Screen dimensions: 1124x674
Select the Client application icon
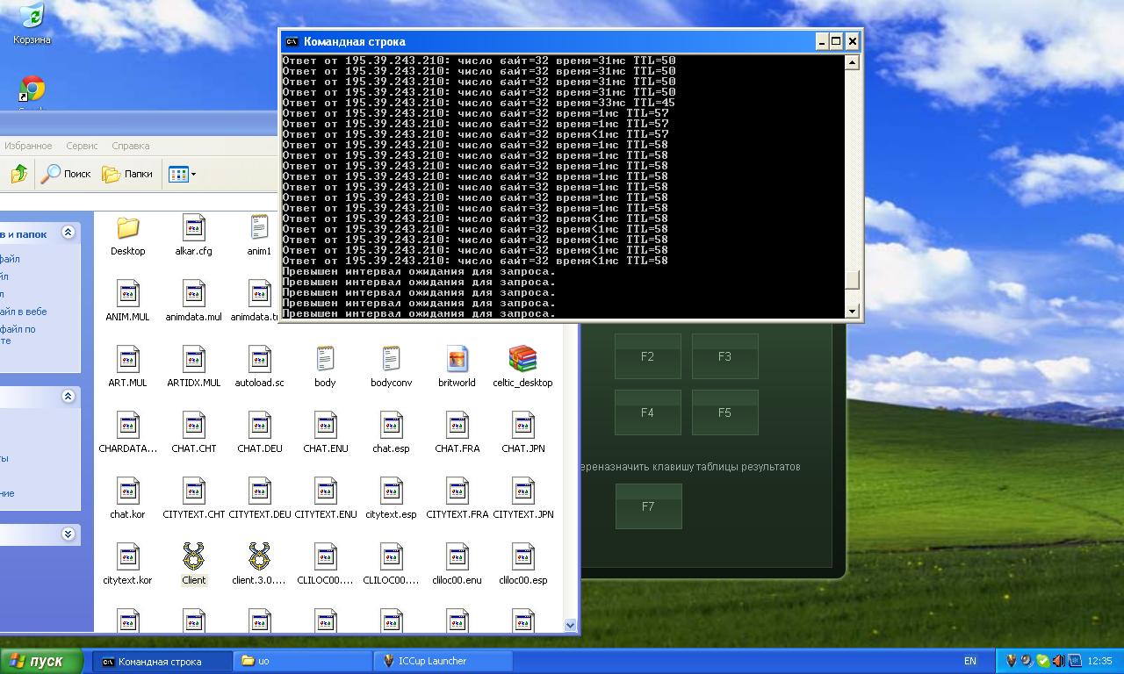[193, 557]
